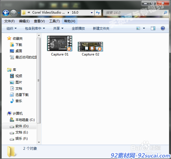Image resolution: width=171 pixels, height=159 pixels.
Task: Click the Back navigation arrow
Action: point(6,13)
